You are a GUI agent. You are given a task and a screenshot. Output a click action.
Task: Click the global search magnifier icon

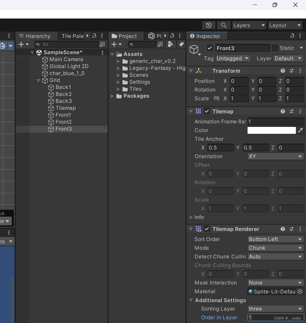(223, 25)
